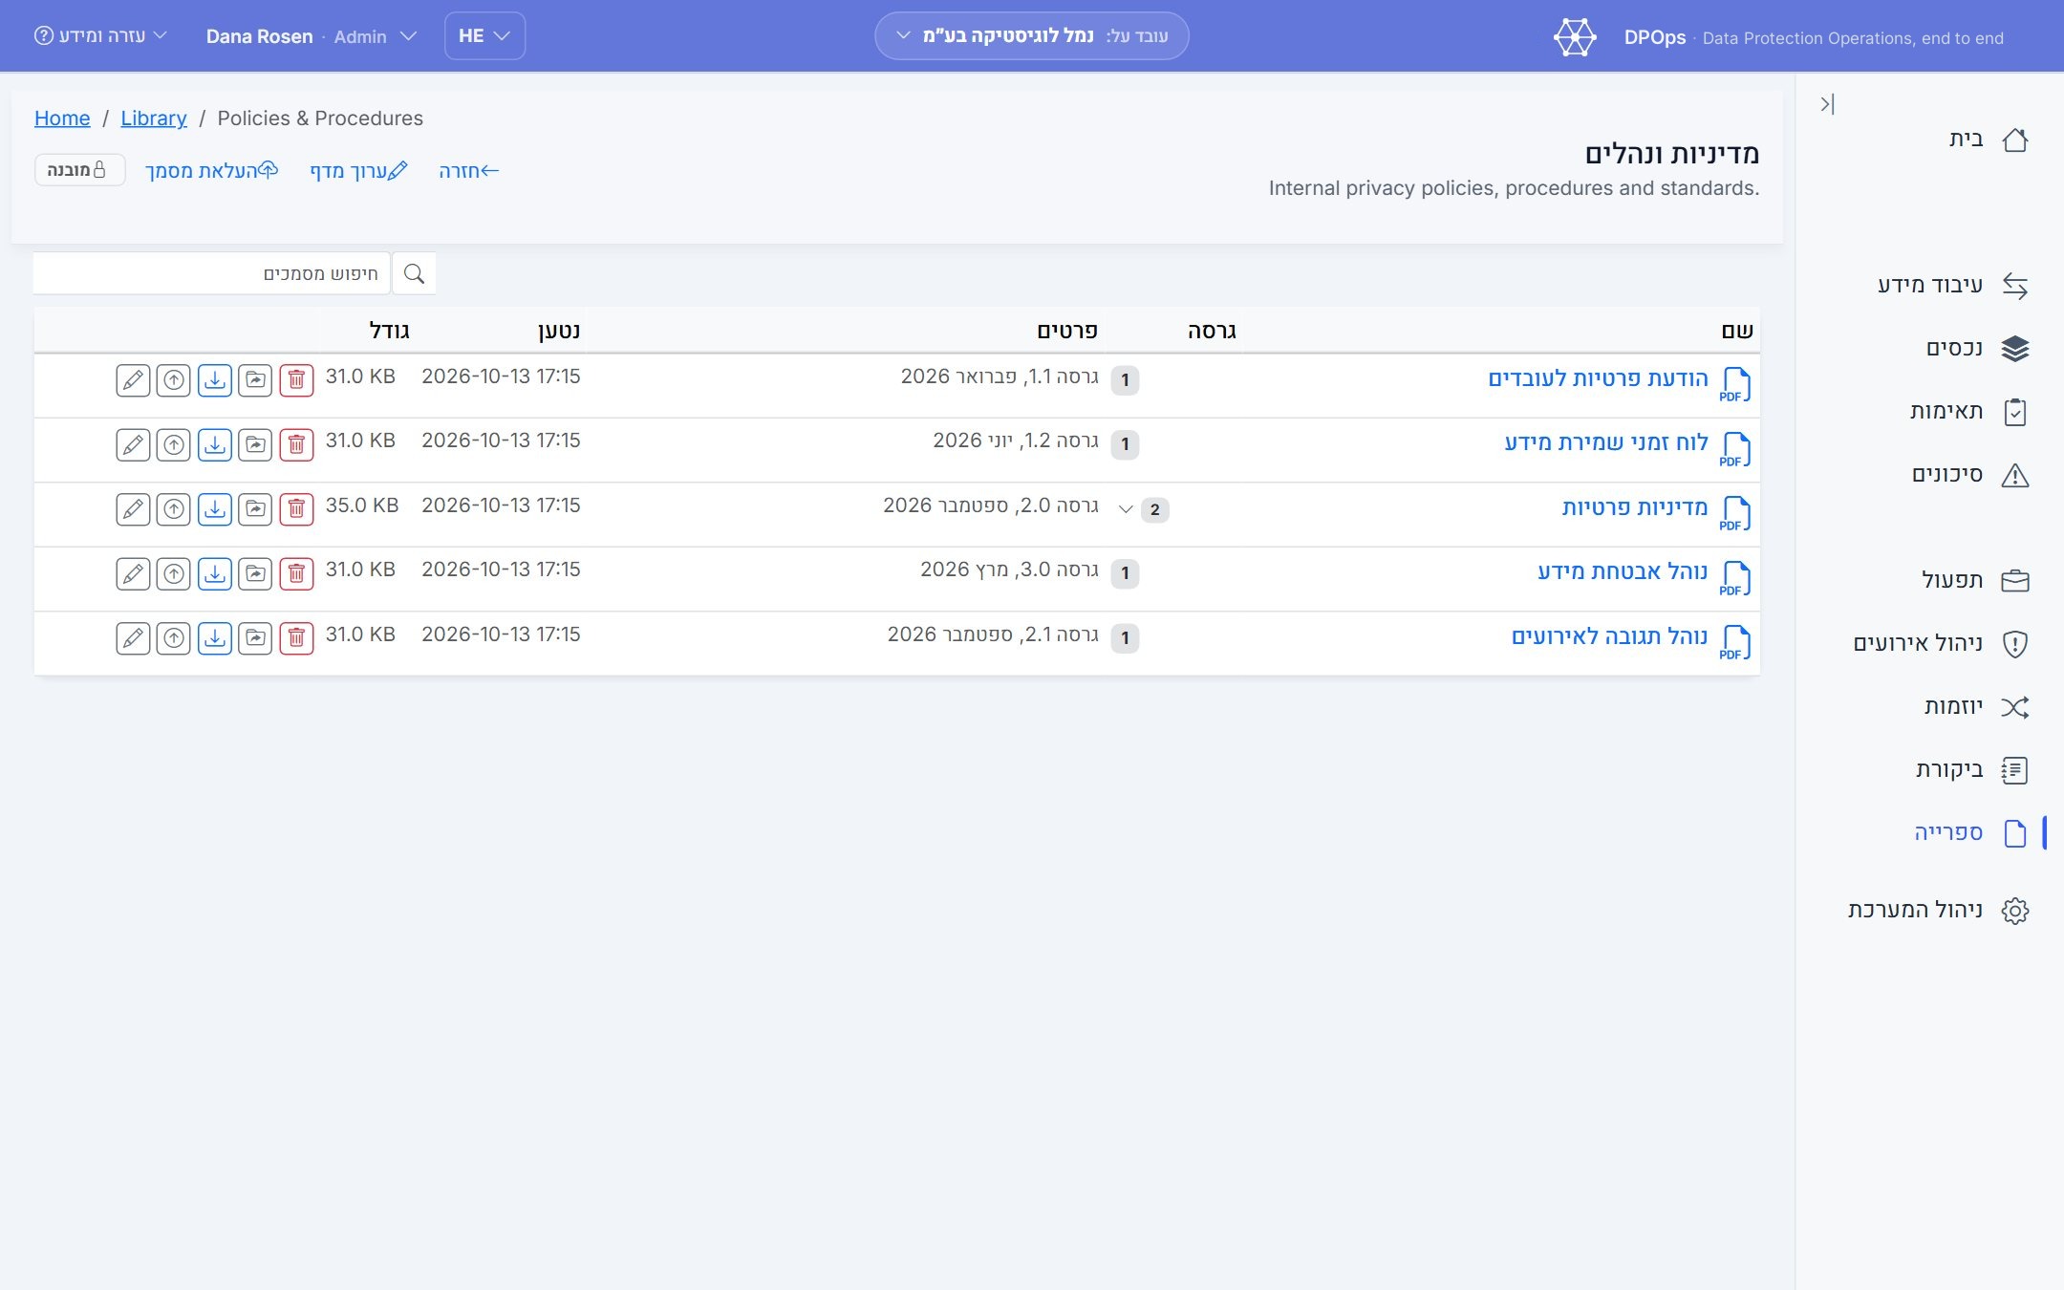Click the search magnifier button
2064x1290 pixels.
point(414,274)
